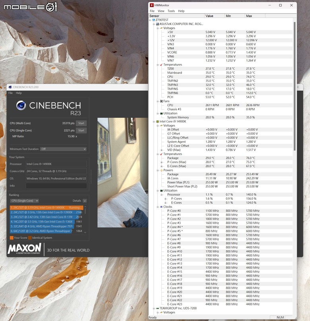Open the View menu in HWMonitor

pyautogui.click(x=161, y=11)
